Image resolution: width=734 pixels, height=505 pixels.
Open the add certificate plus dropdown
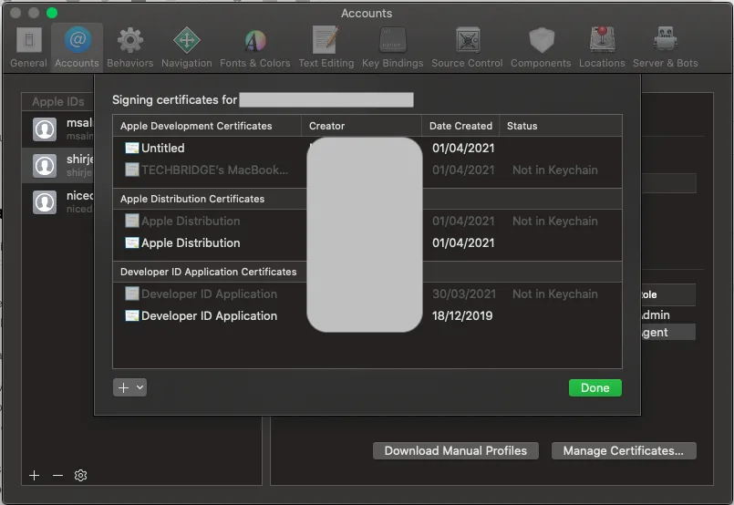129,387
